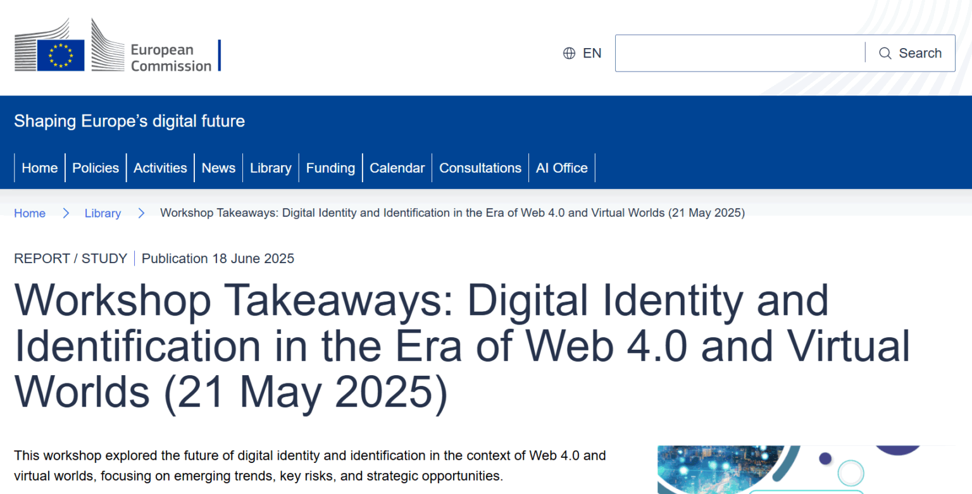Click the Search button
The width and height of the screenshot is (972, 494).
coord(909,53)
